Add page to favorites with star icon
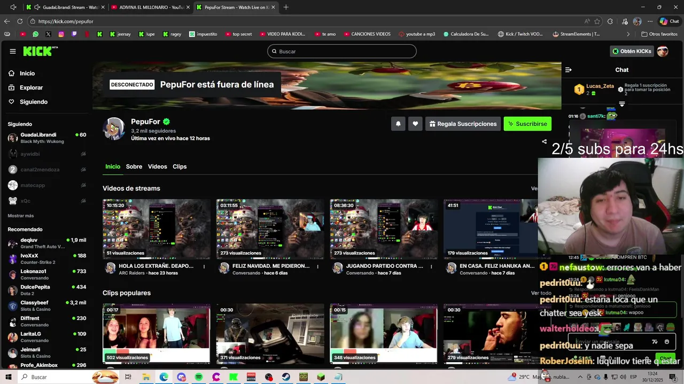Viewport: 684px width, 384px height. pos(597,21)
